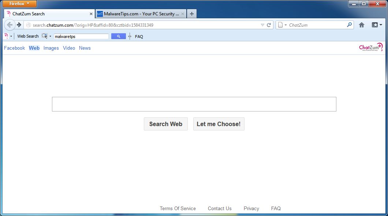Open the URL history dropdown arrow

pos(262,25)
